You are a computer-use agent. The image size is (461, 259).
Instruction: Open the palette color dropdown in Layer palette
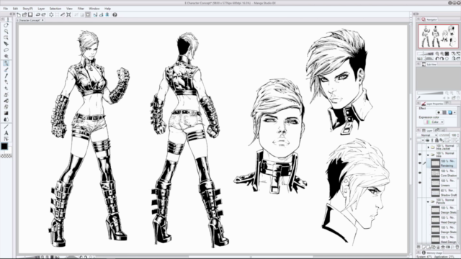pos(423,140)
